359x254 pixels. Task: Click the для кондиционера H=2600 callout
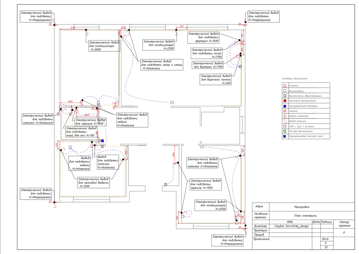point(104,46)
